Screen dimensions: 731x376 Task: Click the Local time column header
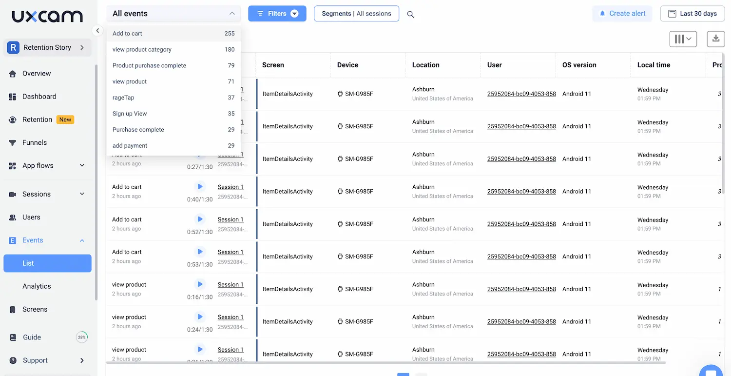(654, 65)
